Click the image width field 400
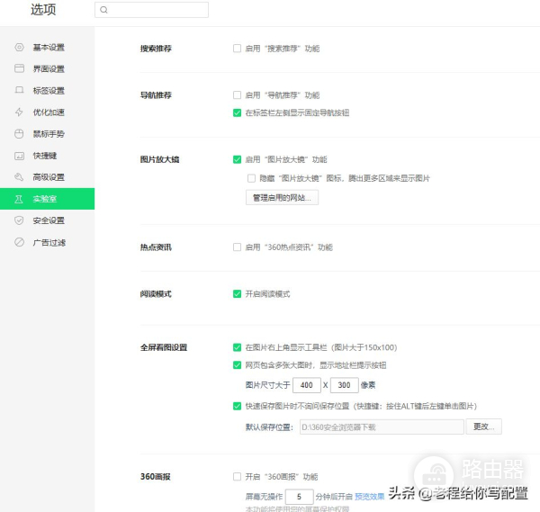The image size is (540, 512). tap(307, 385)
